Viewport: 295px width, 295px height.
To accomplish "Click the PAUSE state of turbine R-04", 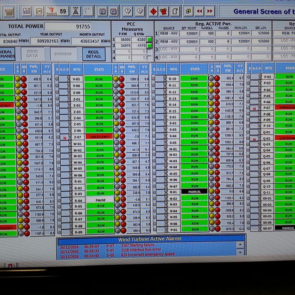I will pyautogui.click(x=100, y=200).
